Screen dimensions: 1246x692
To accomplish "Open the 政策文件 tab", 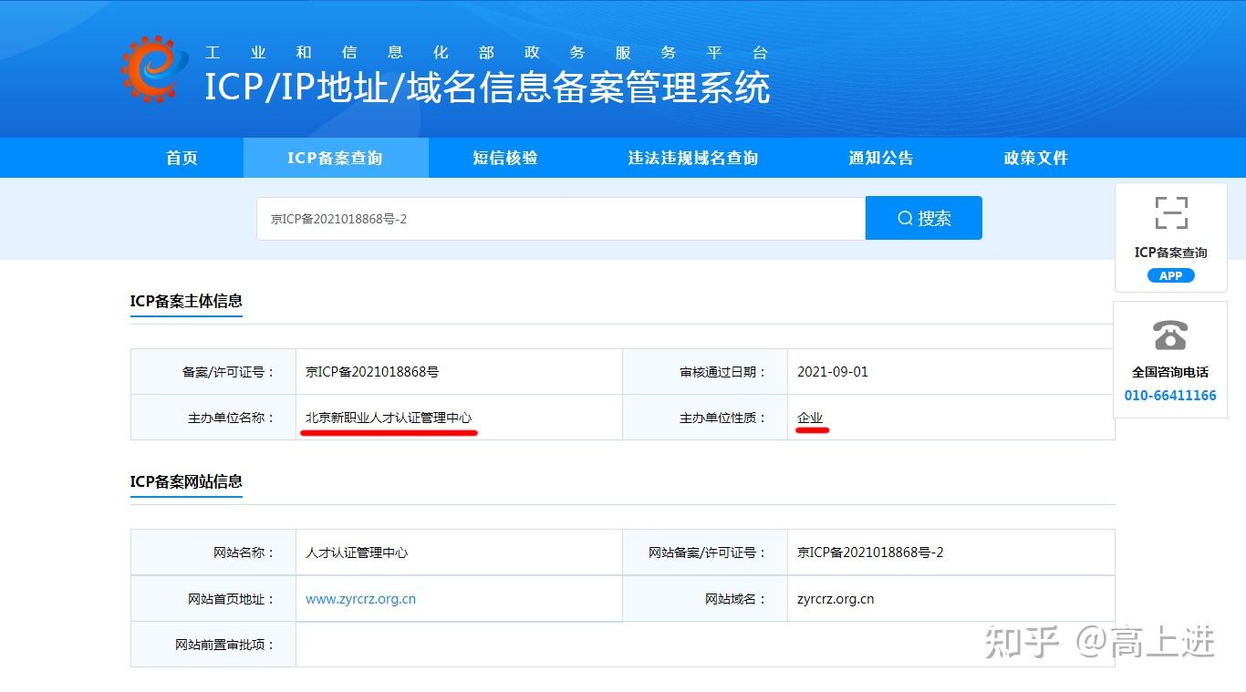I will [1035, 158].
